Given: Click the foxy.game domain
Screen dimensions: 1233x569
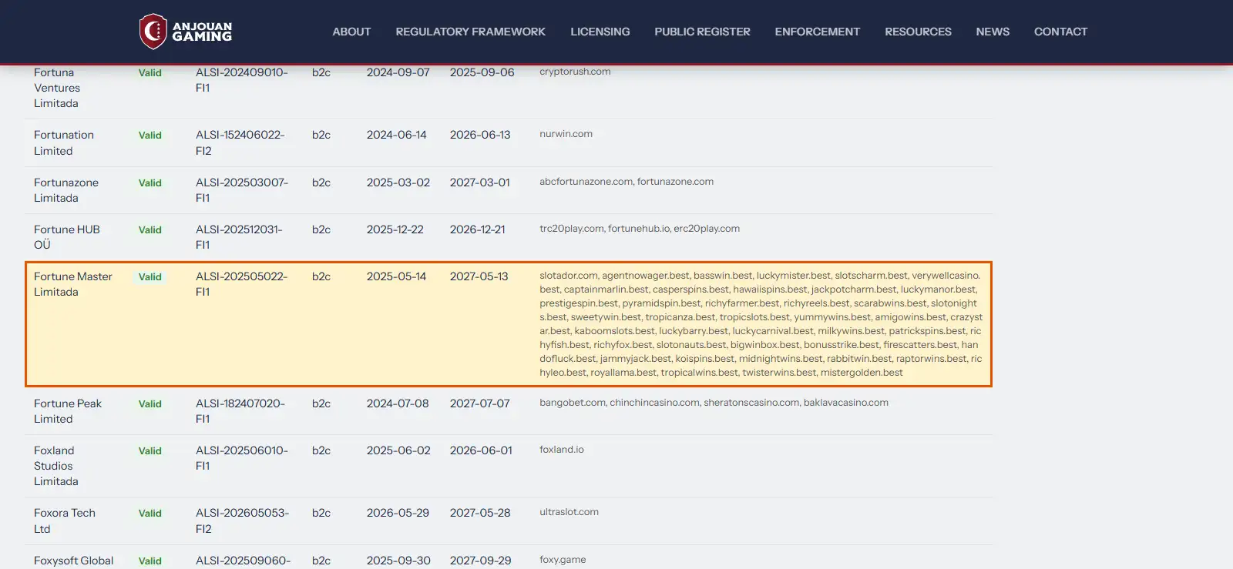Looking at the screenshot, I should [563, 560].
